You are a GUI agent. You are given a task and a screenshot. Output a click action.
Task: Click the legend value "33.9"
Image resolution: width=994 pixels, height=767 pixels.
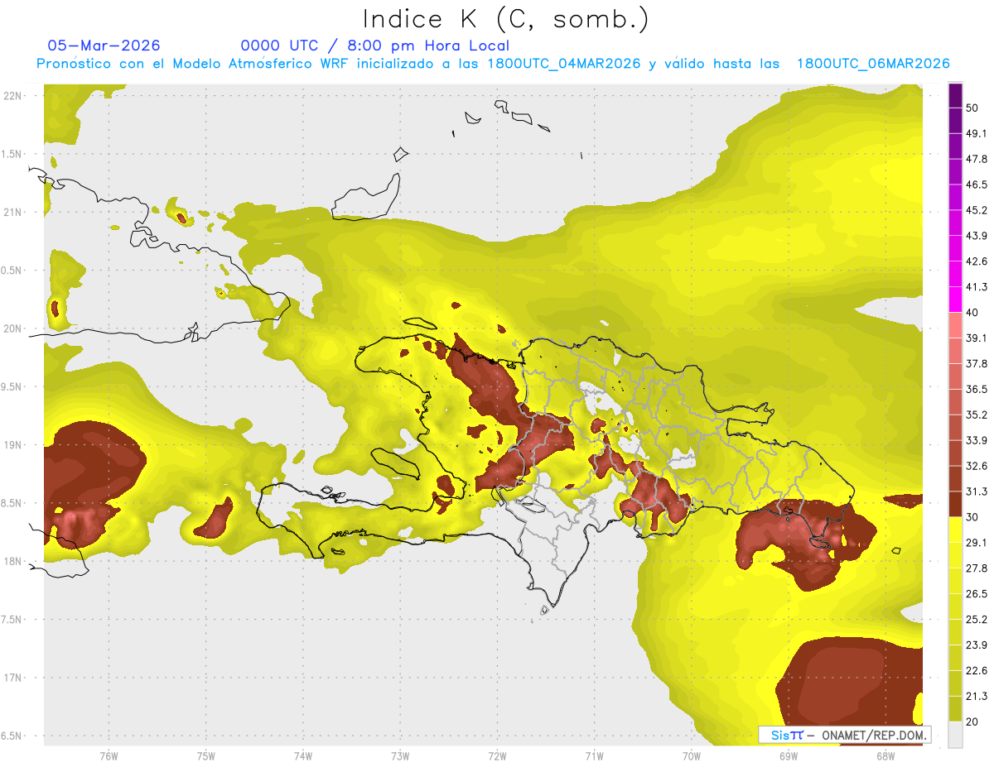click(977, 440)
